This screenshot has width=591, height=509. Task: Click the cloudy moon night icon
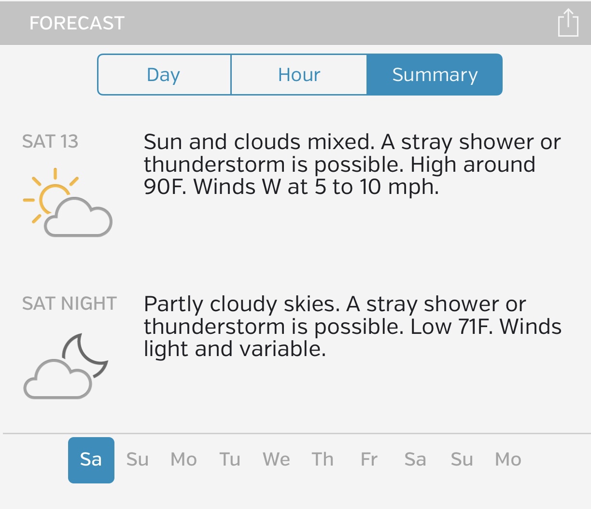click(x=66, y=366)
